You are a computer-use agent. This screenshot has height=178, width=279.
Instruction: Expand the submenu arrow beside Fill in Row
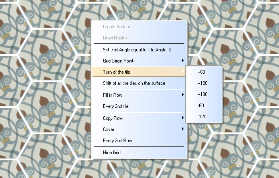point(183,95)
